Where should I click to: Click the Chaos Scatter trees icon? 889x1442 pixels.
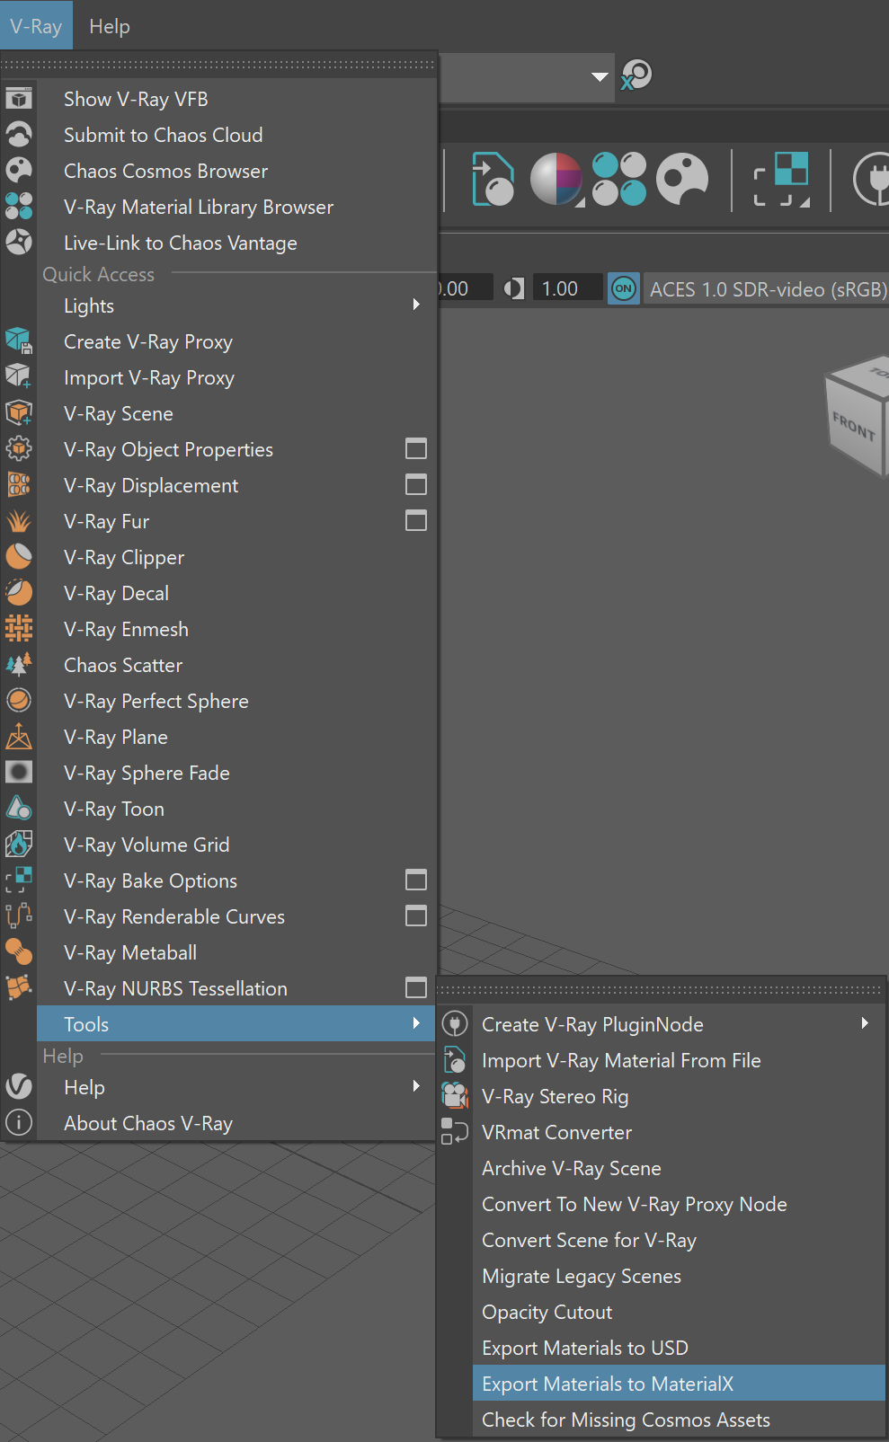tap(19, 664)
